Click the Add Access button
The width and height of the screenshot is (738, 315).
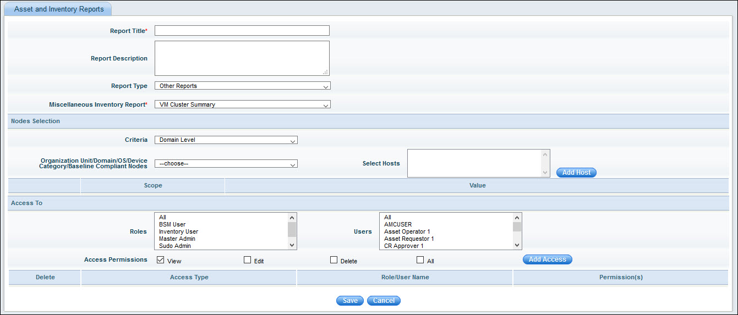[x=547, y=259]
